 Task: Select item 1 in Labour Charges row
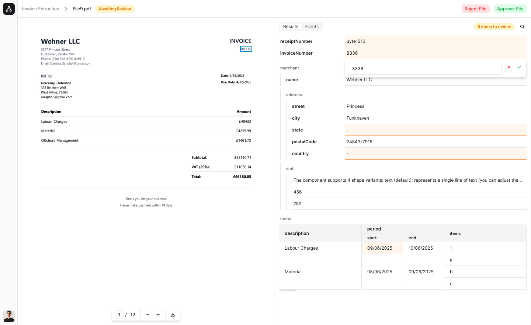click(485, 248)
